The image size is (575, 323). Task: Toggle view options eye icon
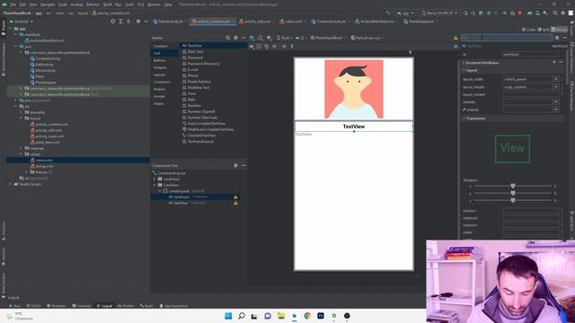coord(252,47)
